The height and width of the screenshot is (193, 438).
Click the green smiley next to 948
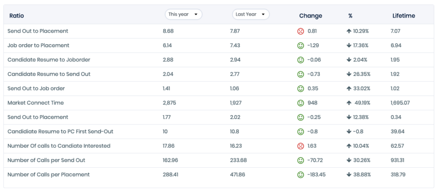point(300,103)
